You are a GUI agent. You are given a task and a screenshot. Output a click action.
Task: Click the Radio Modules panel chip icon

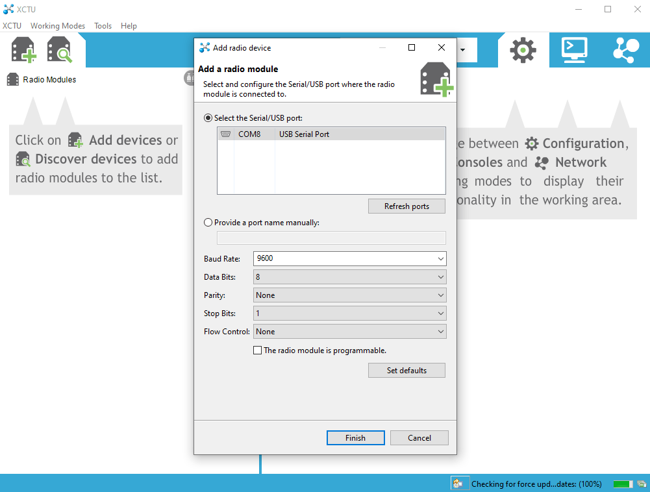tap(13, 80)
